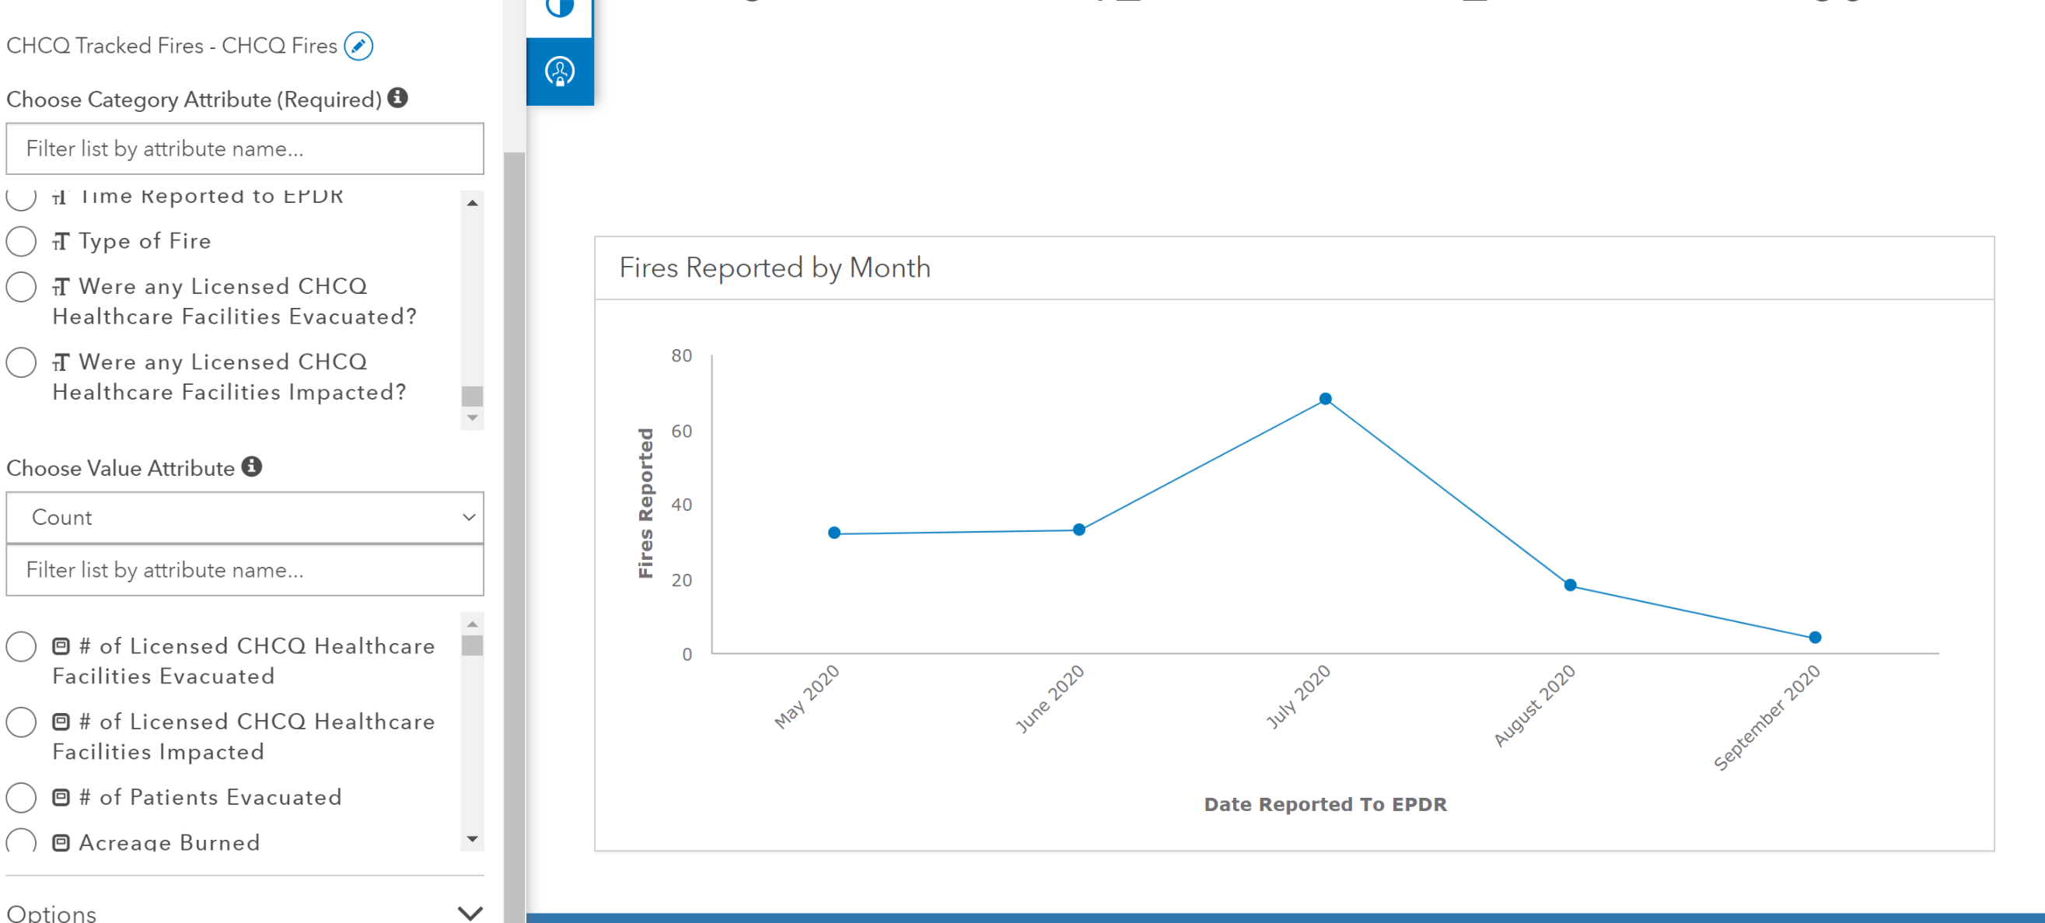
Task: Click the value list scrollbar thumb
Action: (x=472, y=645)
